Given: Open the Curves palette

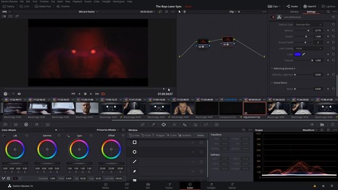Looking at the screenshot, I should (143, 125).
